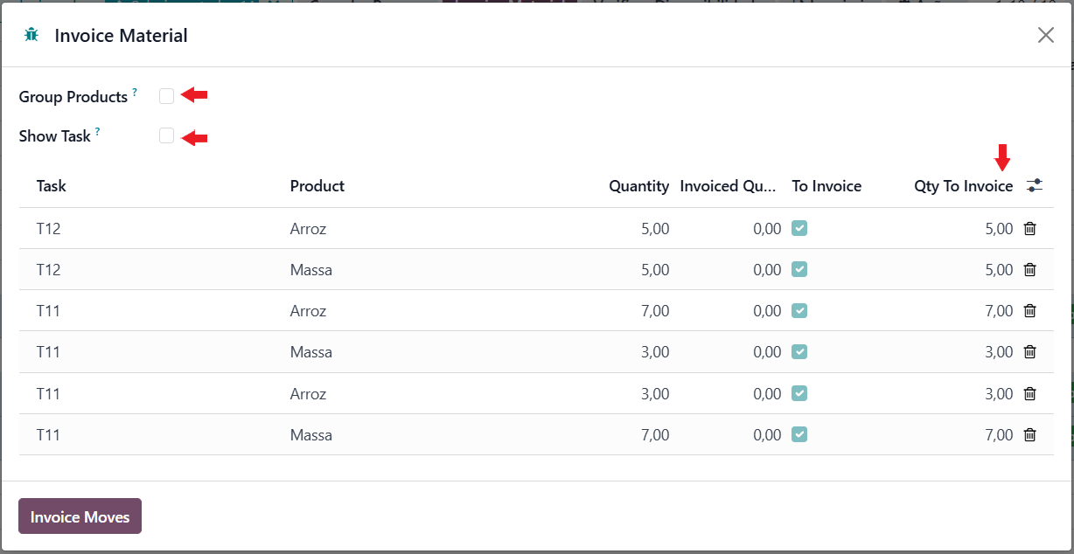Image resolution: width=1074 pixels, height=554 pixels.
Task: Delete the T12 Arroz row with trash icon
Action: click(1030, 229)
